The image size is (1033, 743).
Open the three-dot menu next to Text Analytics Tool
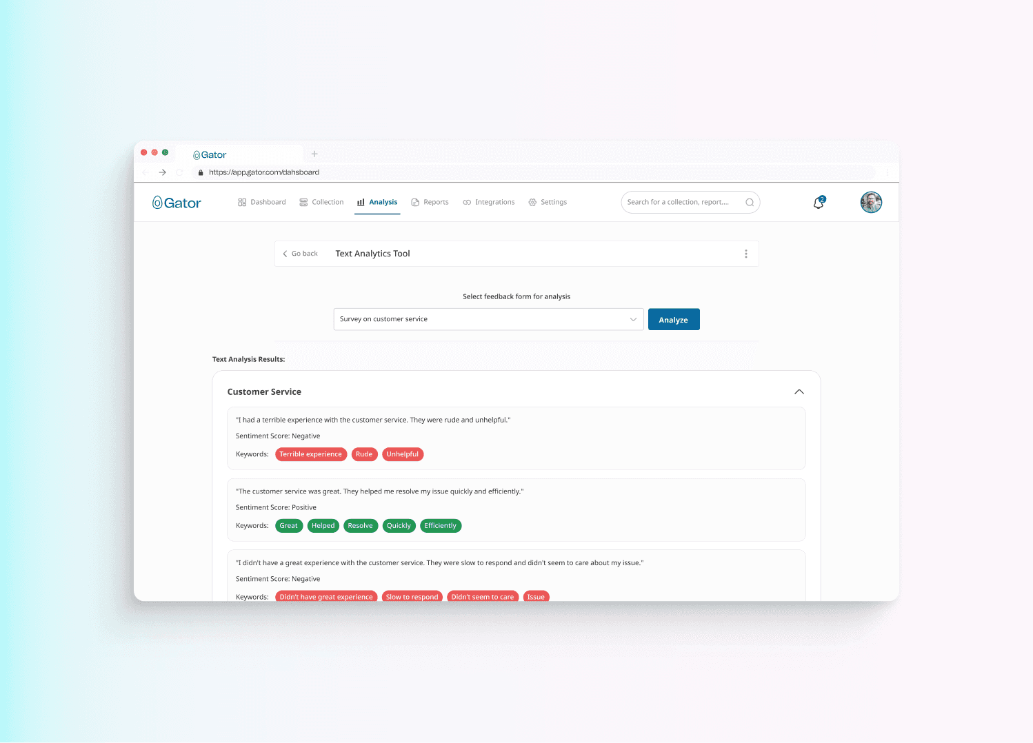[746, 253]
